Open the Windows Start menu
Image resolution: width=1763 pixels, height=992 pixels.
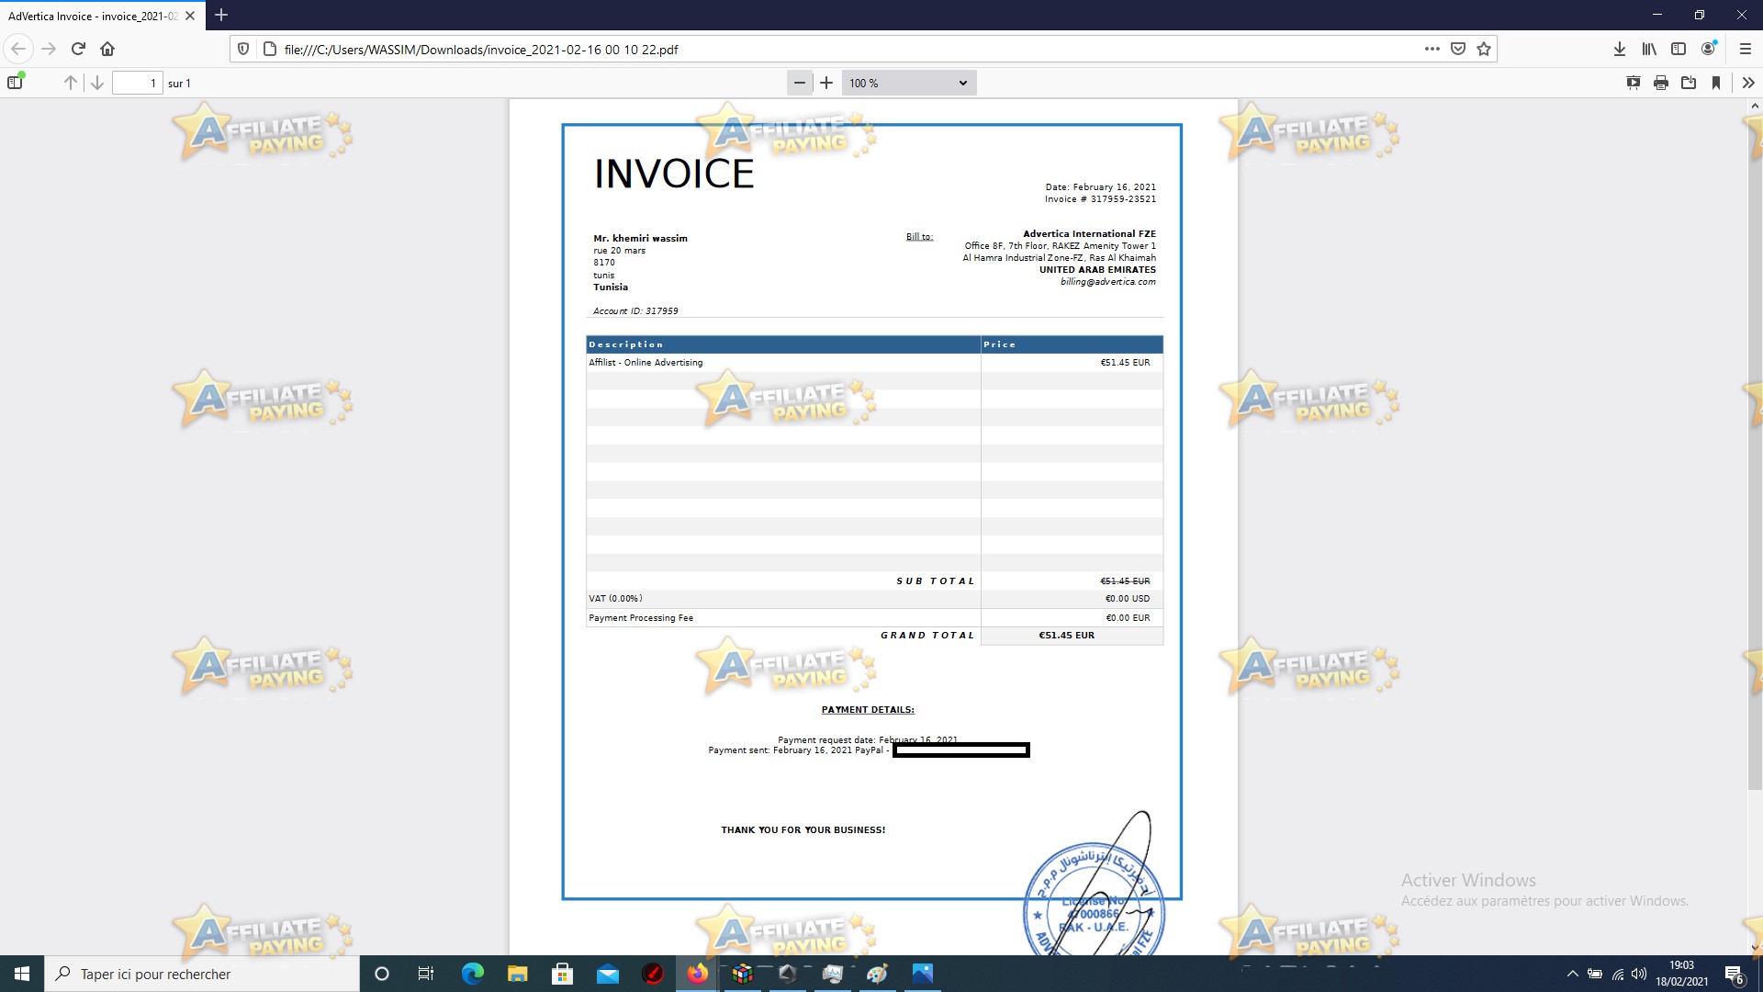pos(22,974)
